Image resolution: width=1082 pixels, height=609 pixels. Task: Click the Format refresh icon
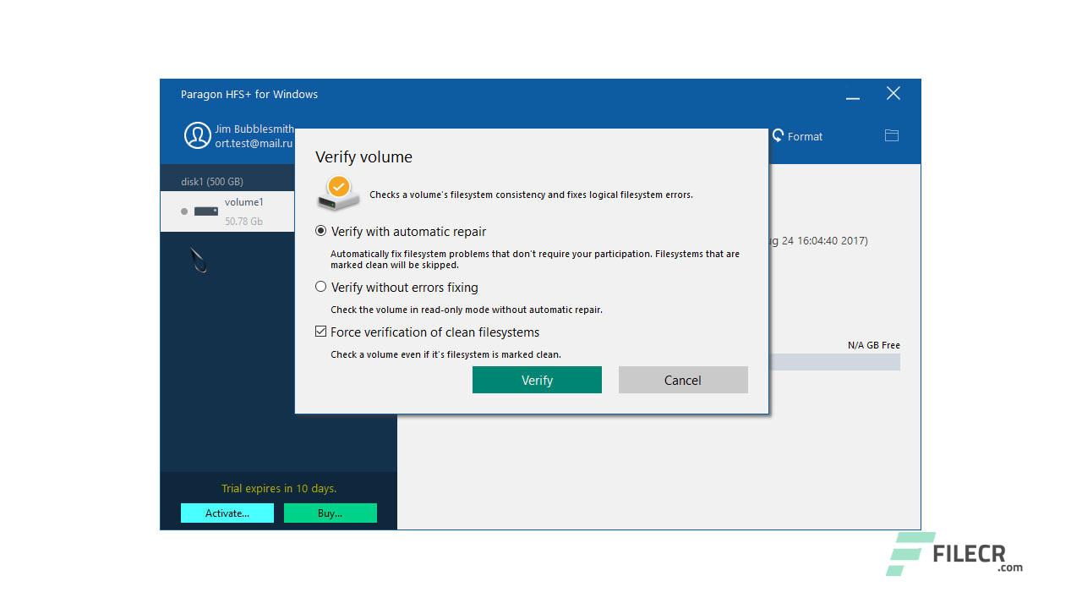(778, 135)
